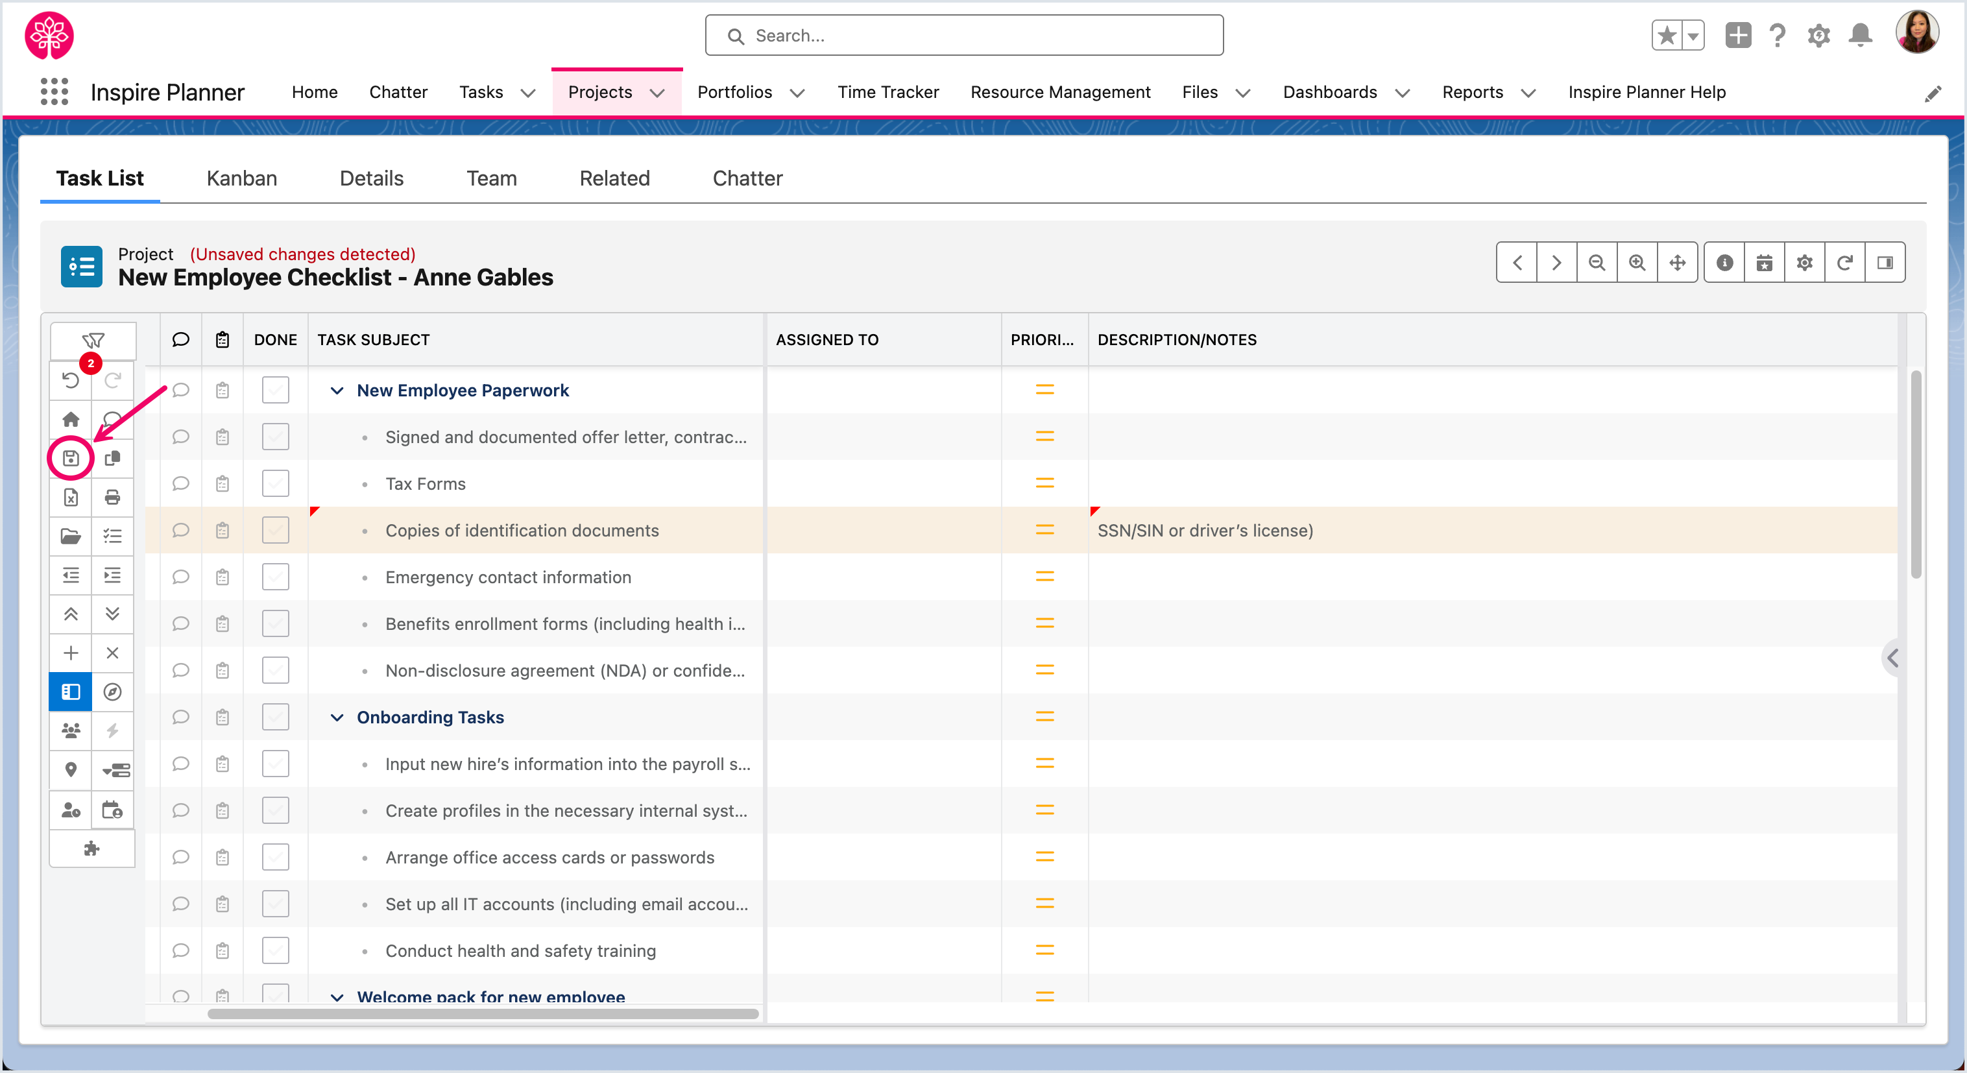The width and height of the screenshot is (1967, 1073).
Task: Switch to the Team tab
Action: (x=492, y=178)
